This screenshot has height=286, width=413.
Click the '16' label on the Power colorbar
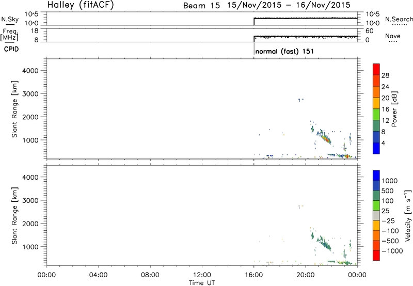coord(385,109)
